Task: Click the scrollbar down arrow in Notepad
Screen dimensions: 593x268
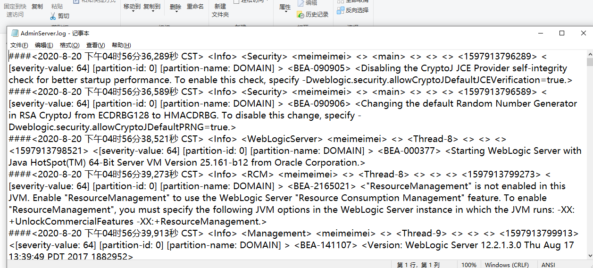Action: tap(589, 256)
